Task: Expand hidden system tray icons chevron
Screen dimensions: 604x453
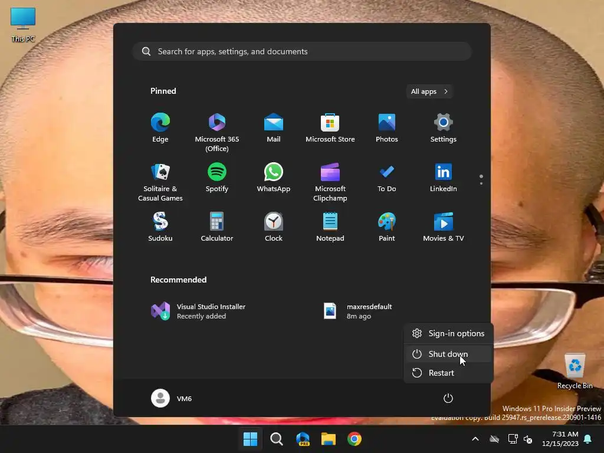Action: click(x=475, y=439)
